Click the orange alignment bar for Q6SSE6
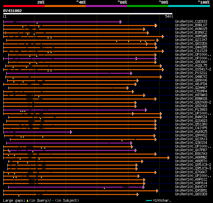This screenshot has height=203, width=213. coord(80,44)
